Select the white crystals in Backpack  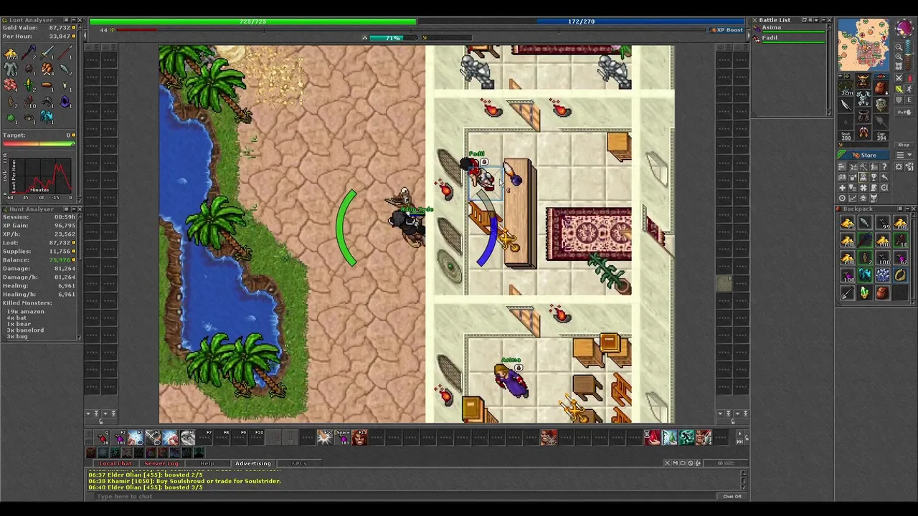(883, 275)
